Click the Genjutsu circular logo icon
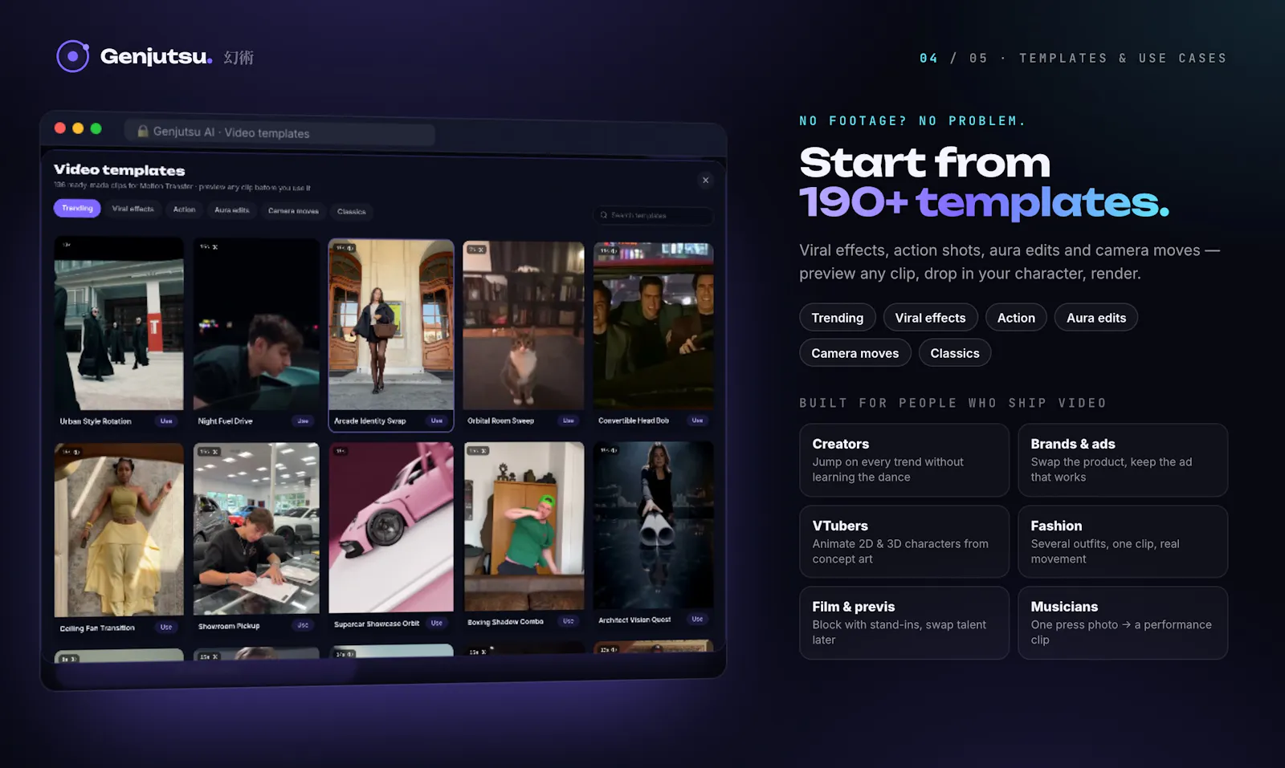1285x768 pixels. click(x=73, y=56)
